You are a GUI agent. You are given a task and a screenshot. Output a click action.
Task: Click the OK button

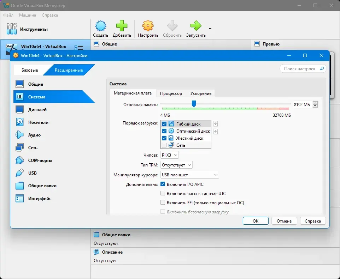point(256,221)
